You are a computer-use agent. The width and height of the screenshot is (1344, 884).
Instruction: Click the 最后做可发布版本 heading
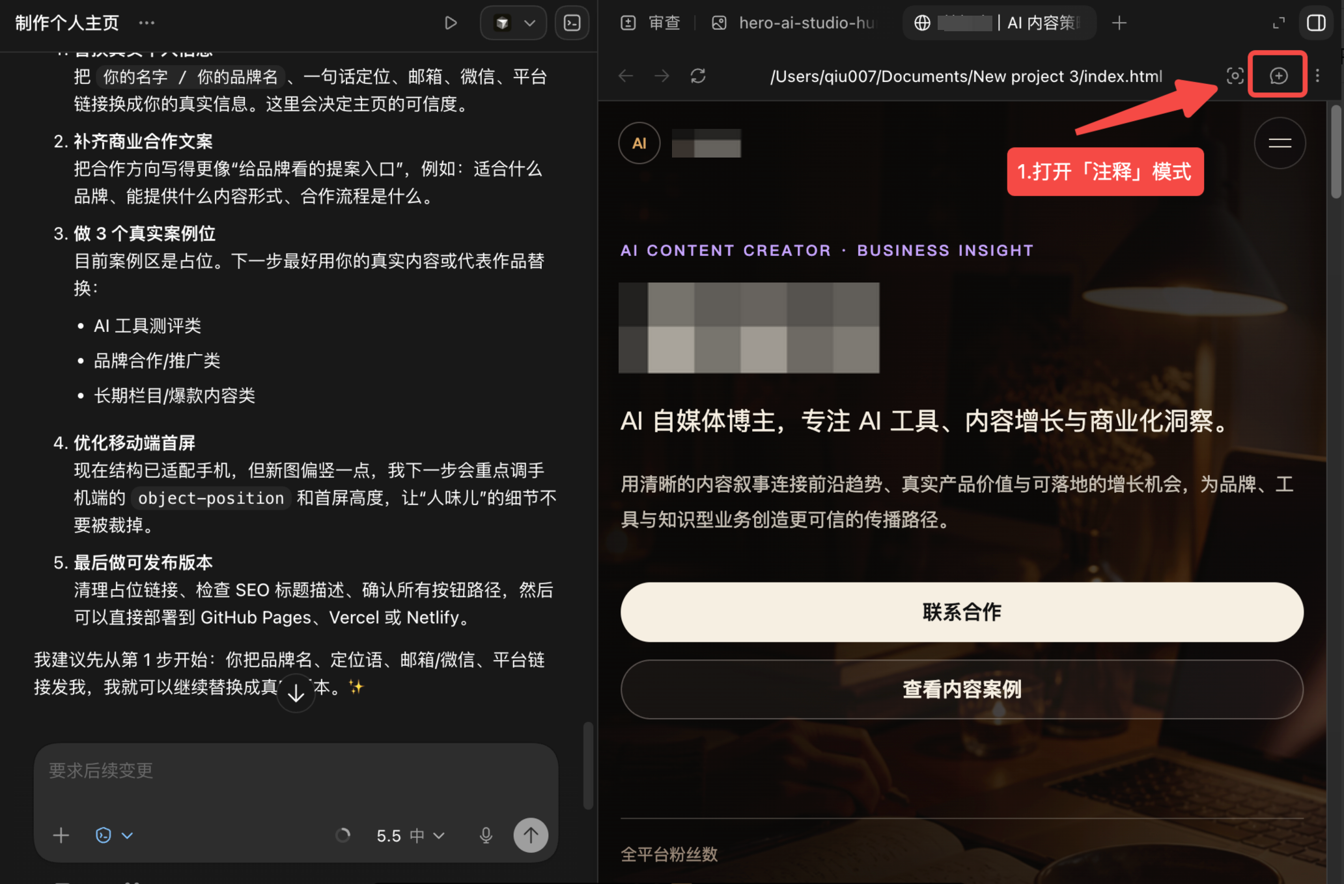coord(143,563)
